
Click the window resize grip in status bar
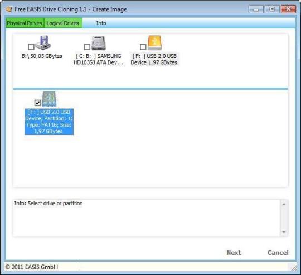click(x=293, y=268)
